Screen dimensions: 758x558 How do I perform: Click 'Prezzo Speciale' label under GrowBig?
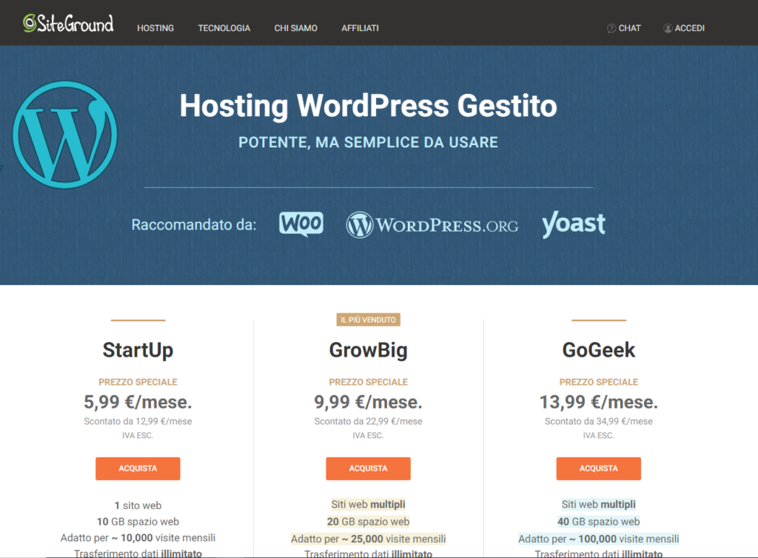pyautogui.click(x=369, y=382)
